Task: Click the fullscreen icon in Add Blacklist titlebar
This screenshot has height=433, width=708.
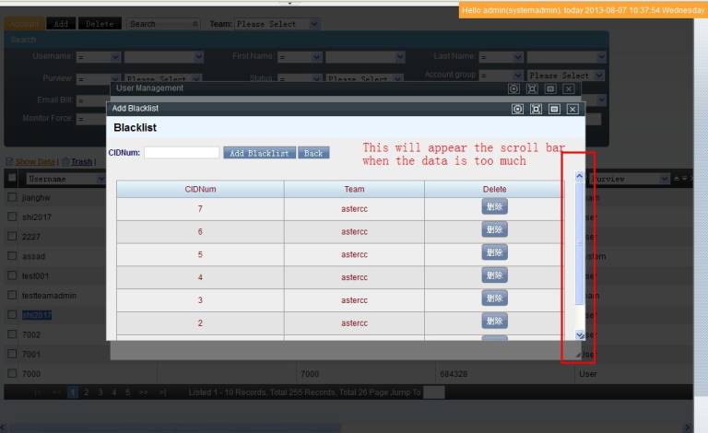Action: coord(536,109)
